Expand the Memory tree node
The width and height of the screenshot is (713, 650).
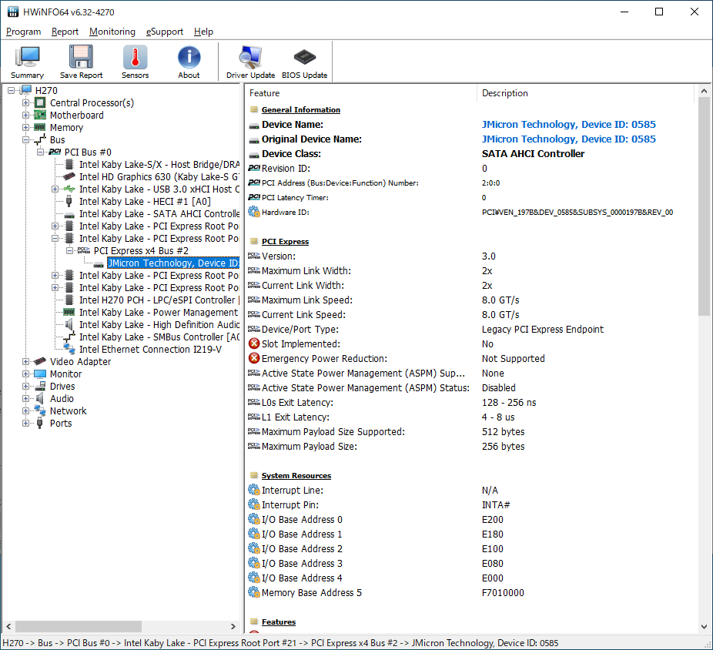26,127
